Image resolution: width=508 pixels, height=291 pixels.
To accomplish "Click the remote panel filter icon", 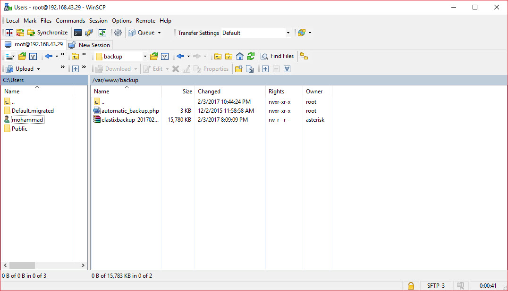I will click(x=165, y=57).
